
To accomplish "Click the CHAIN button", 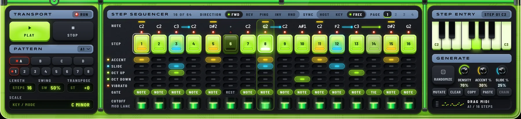I will 504,92.
